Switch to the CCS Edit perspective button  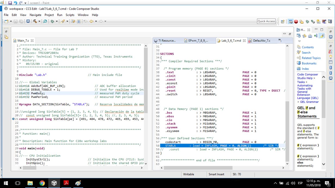click(x=290, y=21)
